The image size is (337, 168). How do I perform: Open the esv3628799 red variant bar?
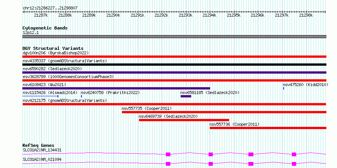(x=174, y=80)
